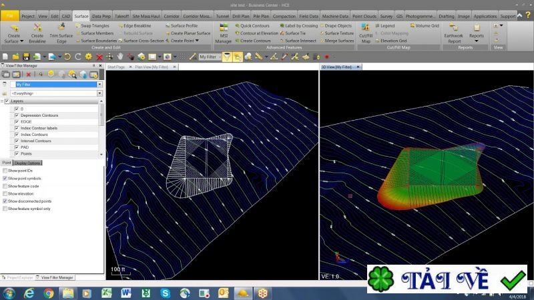534x300 pixels.
Task: Expand the <Everything> combo box
Action: (99, 94)
